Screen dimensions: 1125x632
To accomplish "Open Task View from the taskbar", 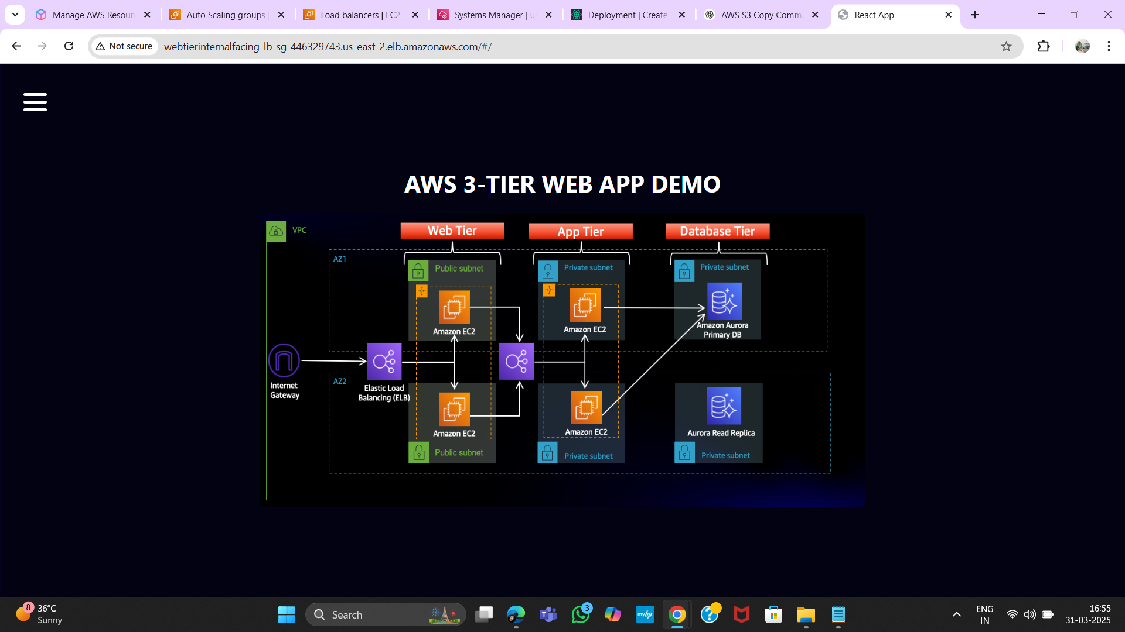I will [x=484, y=614].
